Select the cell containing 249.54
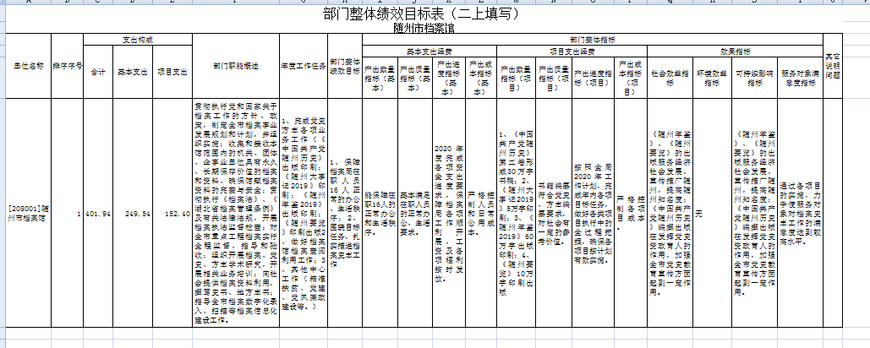The height and width of the screenshot is (348, 870). tap(135, 214)
